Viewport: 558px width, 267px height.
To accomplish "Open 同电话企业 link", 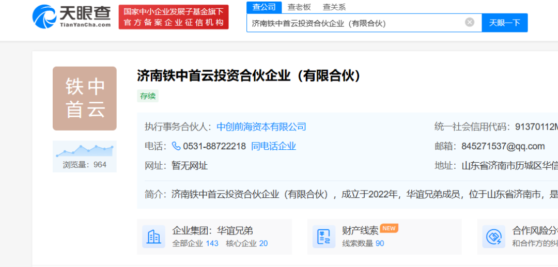I will click(x=273, y=146).
